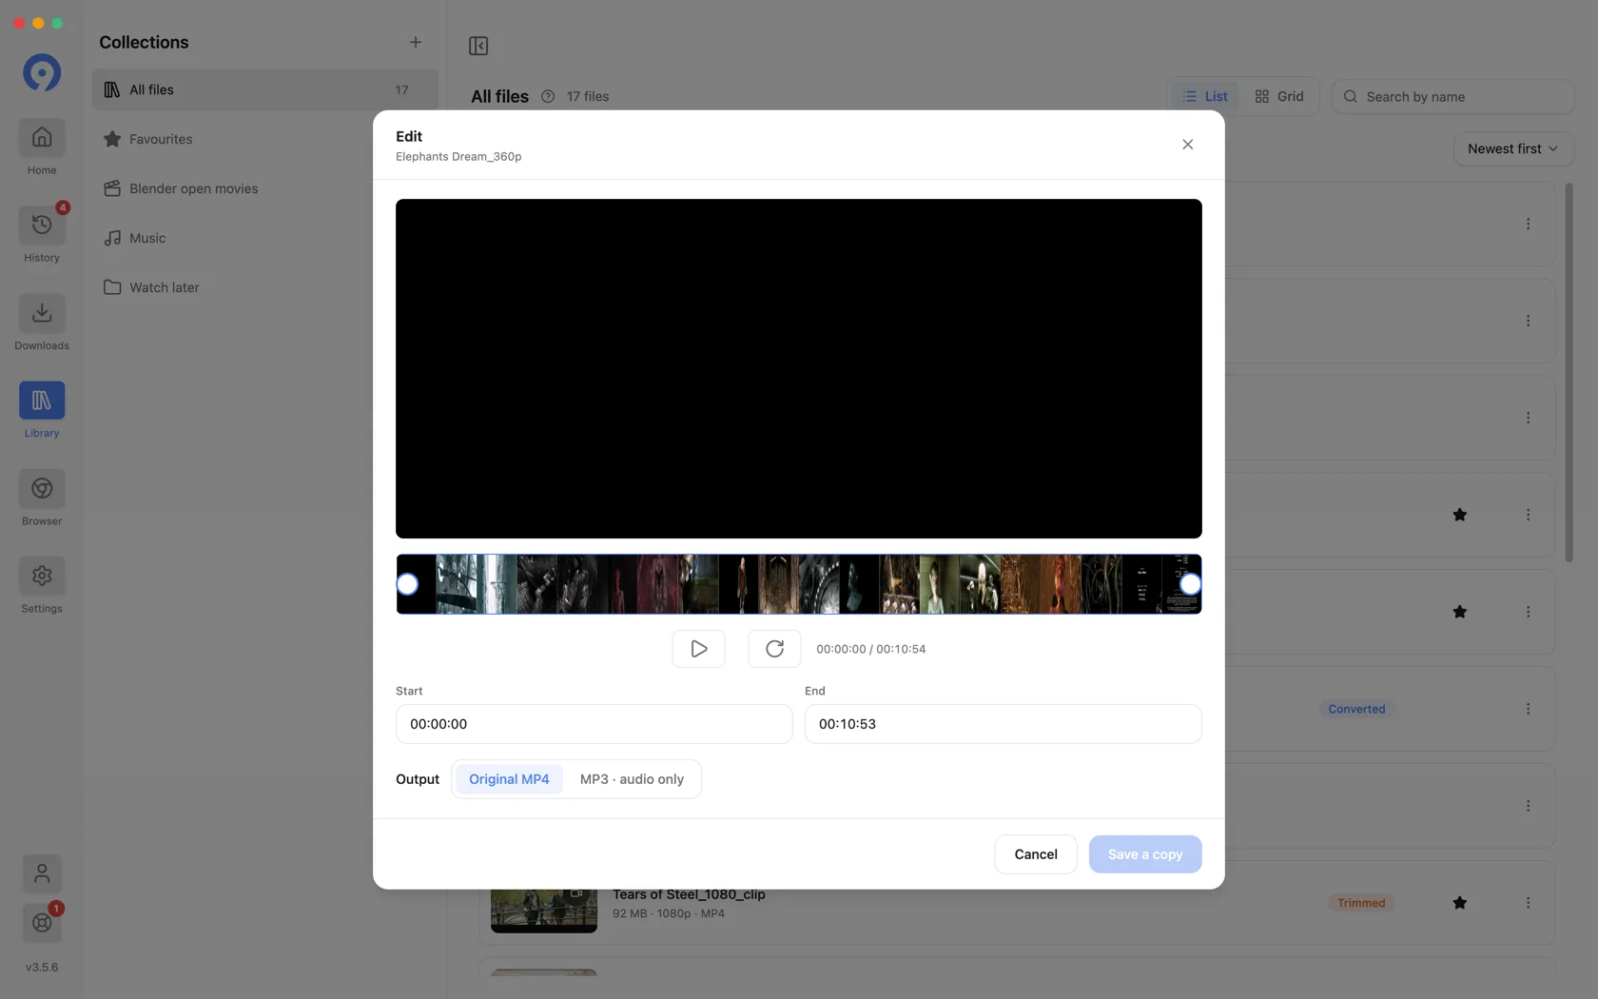Click the trim start handle on the filmstrip
This screenshot has width=1598, height=999.
pyautogui.click(x=407, y=584)
